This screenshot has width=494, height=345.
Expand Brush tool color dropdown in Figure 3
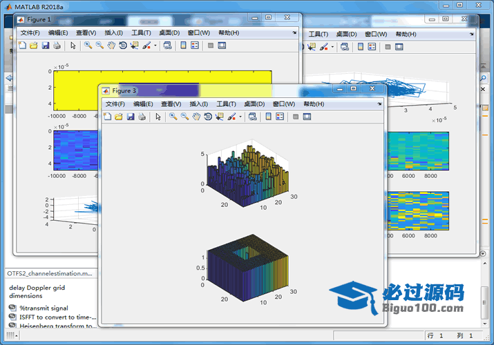click(x=240, y=117)
